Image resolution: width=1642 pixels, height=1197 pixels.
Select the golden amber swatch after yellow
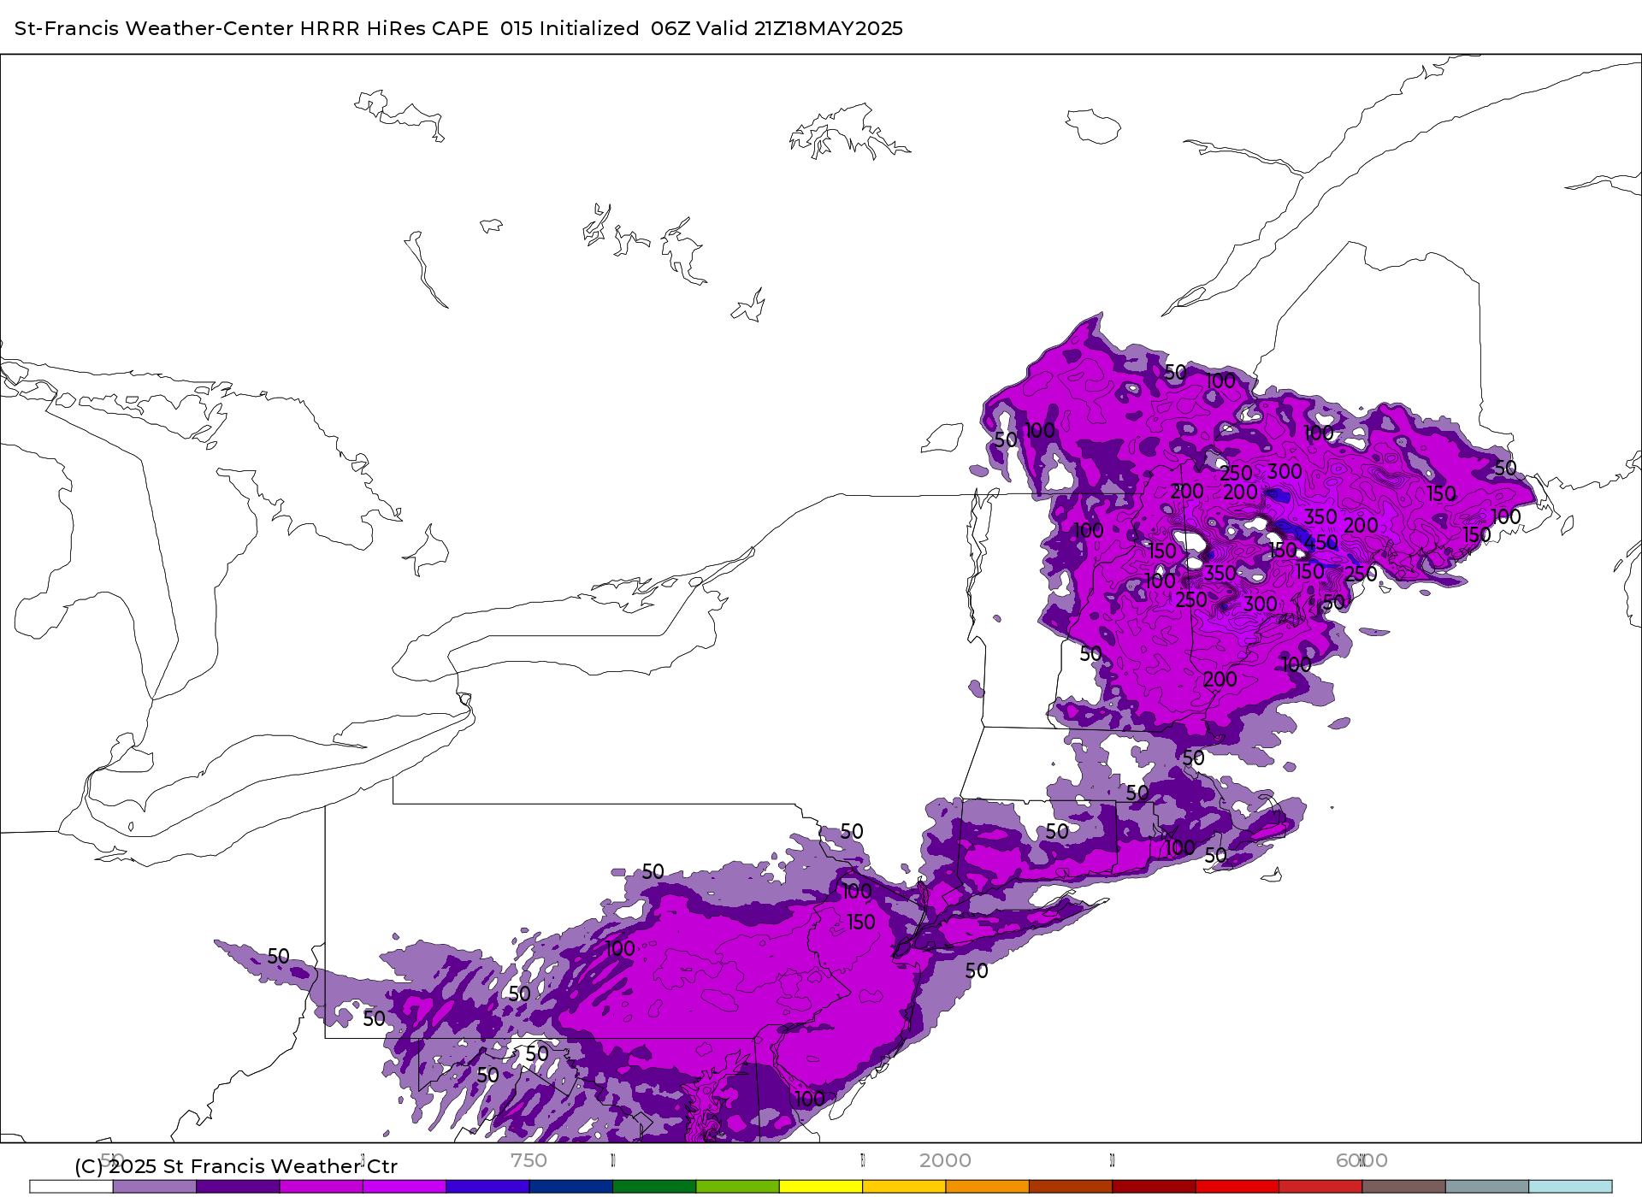(905, 1187)
